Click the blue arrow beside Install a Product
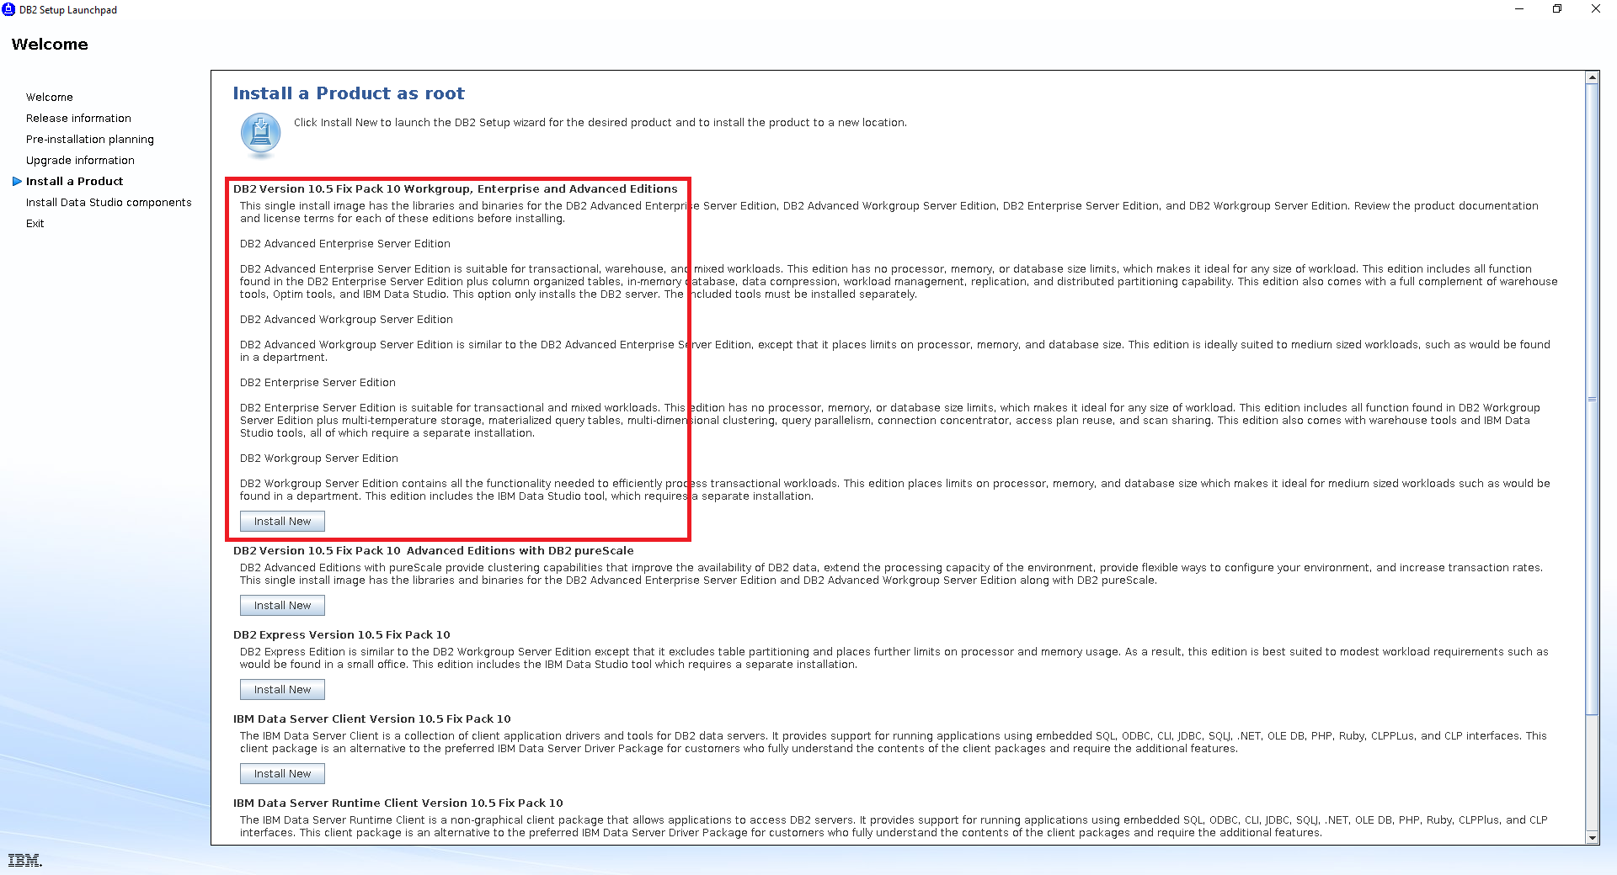 click(17, 182)
